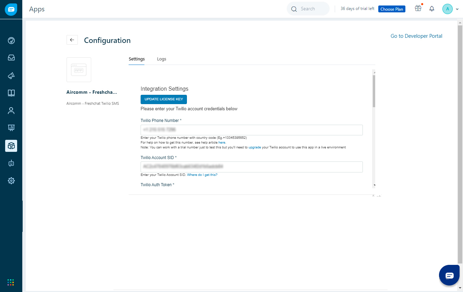Open the FAQ knowledge base icon
This screenshot has width=463, height=292.
[11, 93]
